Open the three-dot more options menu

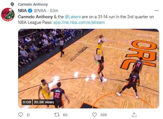[x=157, y=11]
